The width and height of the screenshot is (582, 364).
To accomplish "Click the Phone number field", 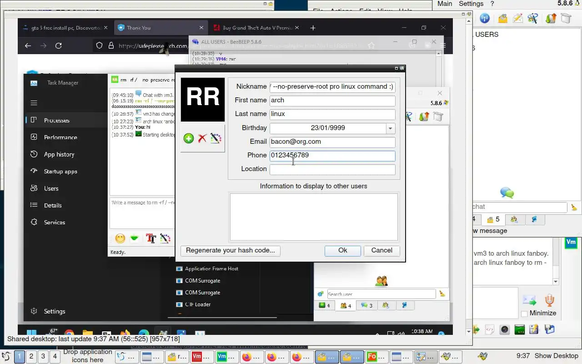I will click(332, 156).
